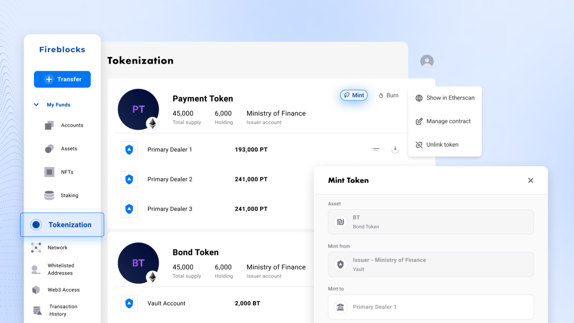
Task: Open the Mint from Issuer vault field
Action: (x=431, y=265)
